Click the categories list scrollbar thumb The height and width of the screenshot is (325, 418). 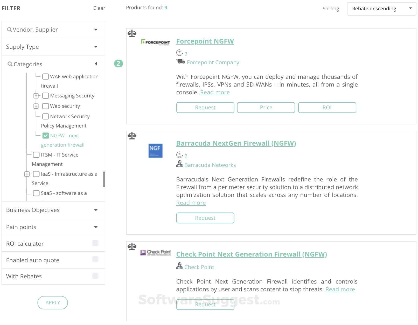104,179
